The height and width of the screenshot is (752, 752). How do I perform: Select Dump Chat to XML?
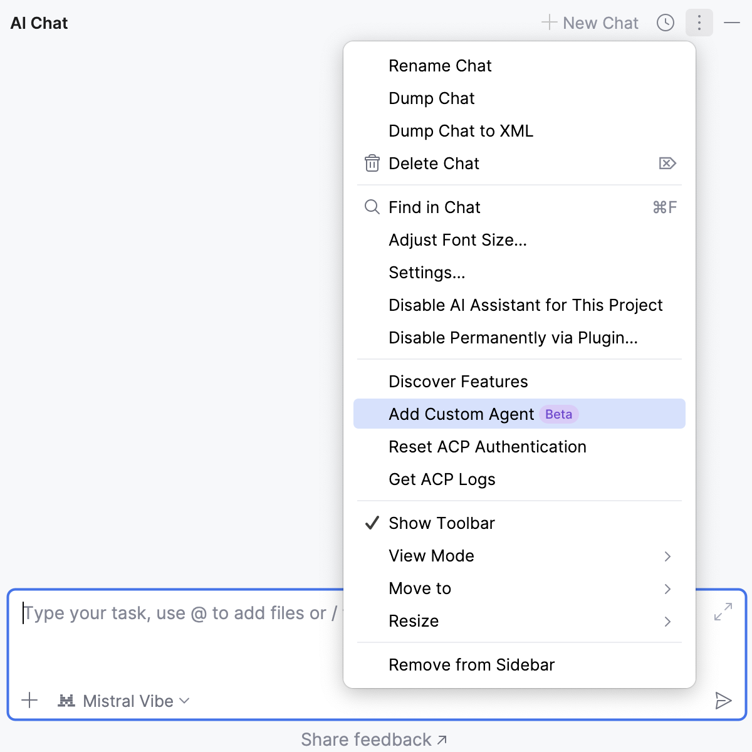click(461, 131)
